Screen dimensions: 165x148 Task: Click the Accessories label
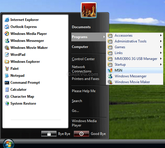[124, 35]
